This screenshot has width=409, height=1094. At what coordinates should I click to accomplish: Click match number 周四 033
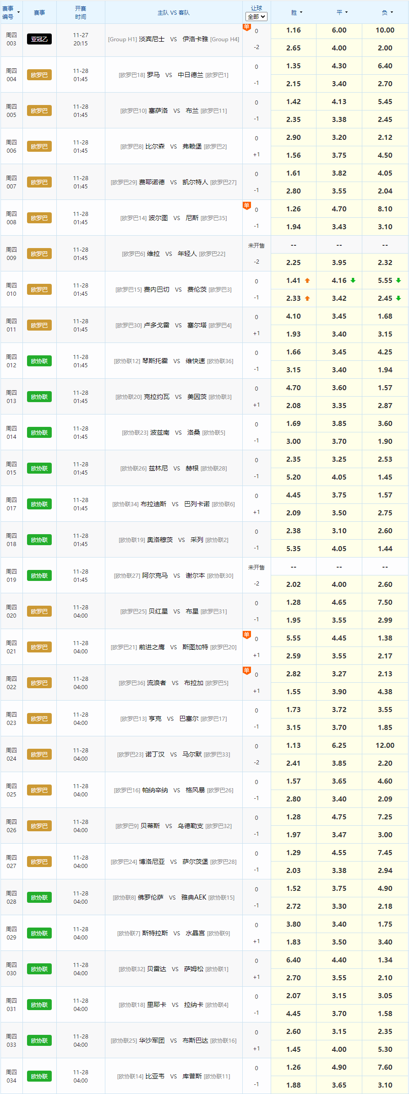(x=11, y=1040)
